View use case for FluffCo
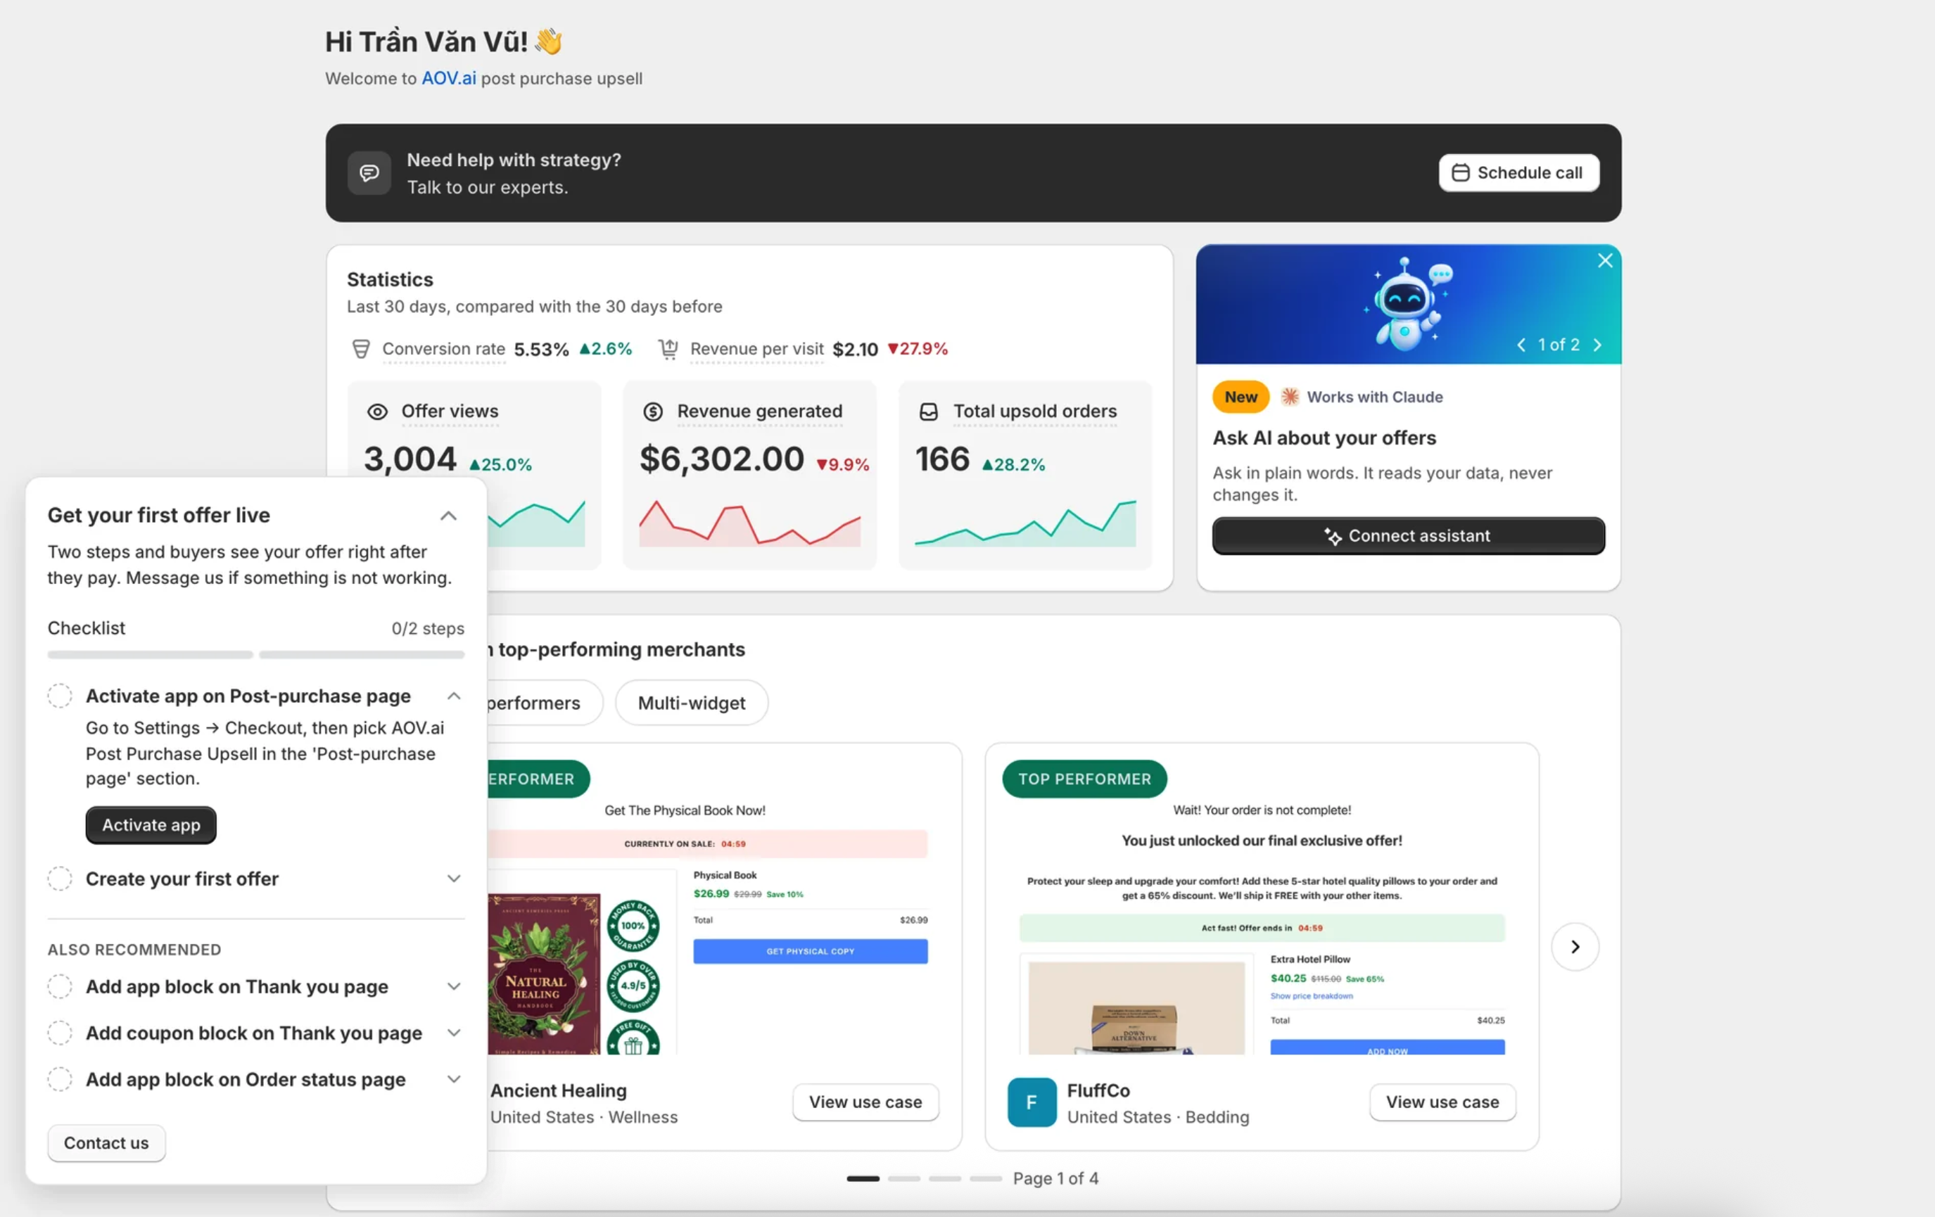This screenshot has height=1217, width=1935. click(x=1442, y=1102)
